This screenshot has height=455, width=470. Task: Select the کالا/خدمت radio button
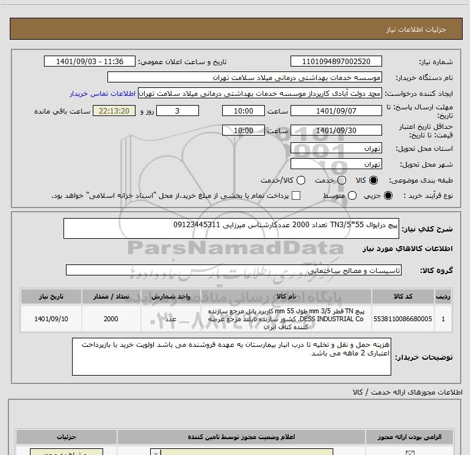point(301,180)
